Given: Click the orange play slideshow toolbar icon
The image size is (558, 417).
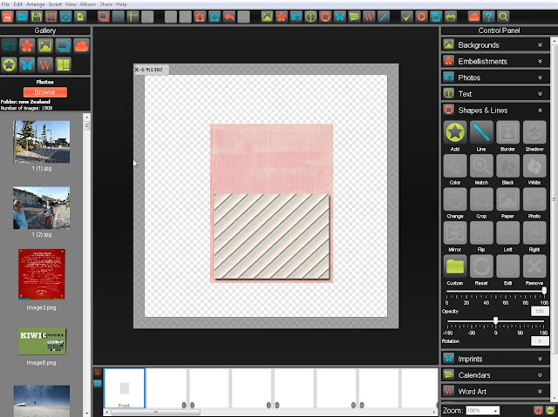Looking at the screenshot, I should (421, 17).
